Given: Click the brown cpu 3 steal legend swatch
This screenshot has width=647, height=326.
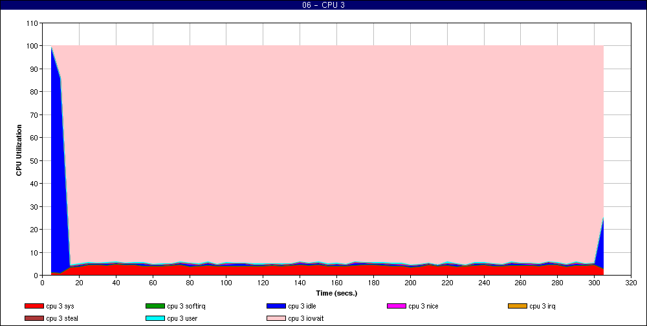Looking at the screenshot, I should [x=34, y=319].
